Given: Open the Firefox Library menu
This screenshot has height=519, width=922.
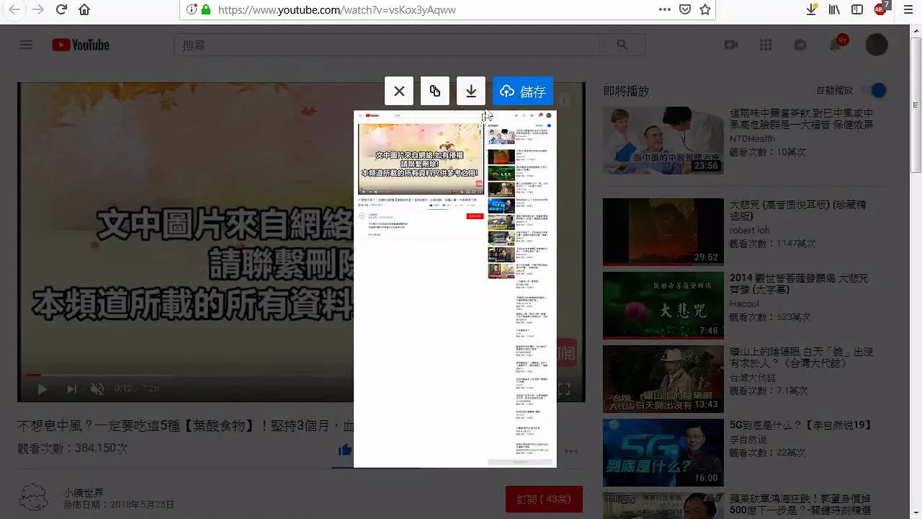Looking at the screenshot, I should [834, 9].
